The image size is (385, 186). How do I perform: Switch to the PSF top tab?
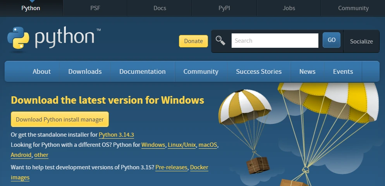(95, 8)
